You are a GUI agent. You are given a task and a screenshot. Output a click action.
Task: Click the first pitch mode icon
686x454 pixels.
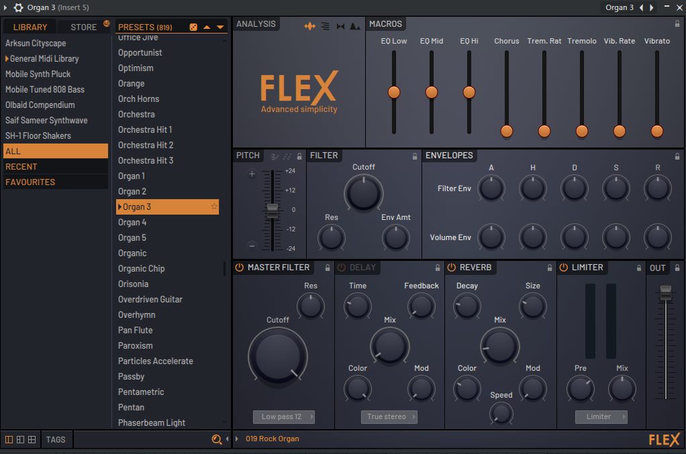(x=275, y=156)
